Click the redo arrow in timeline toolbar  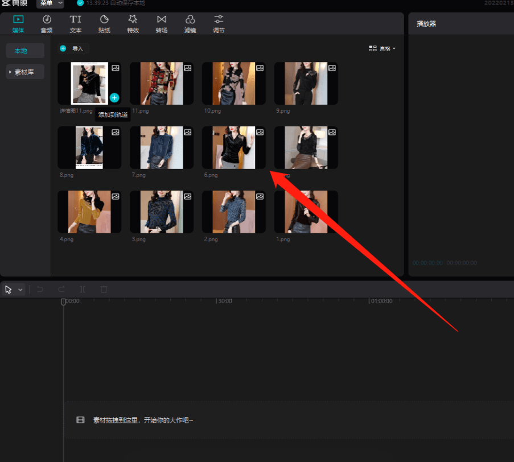point(61,290)
